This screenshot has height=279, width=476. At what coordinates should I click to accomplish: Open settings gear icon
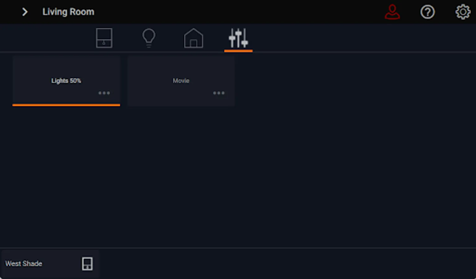[463, 12]
